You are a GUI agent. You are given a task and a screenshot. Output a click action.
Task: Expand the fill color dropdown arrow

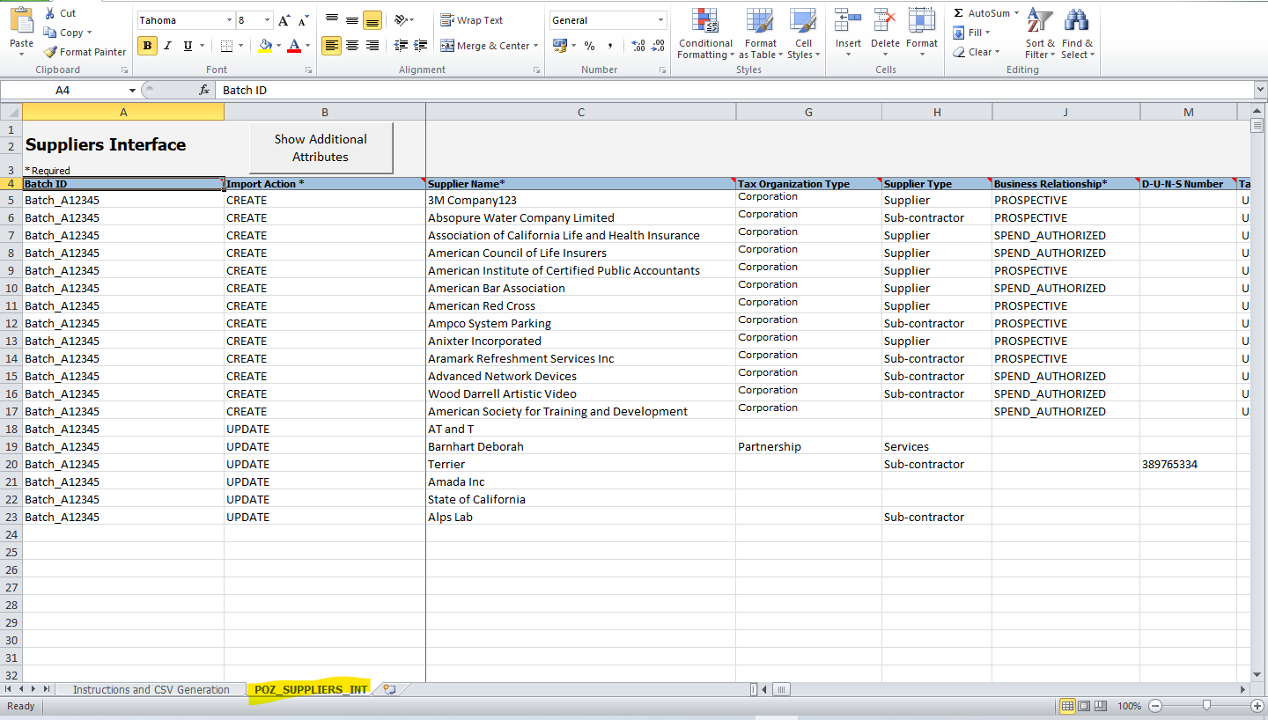point(279,46)
